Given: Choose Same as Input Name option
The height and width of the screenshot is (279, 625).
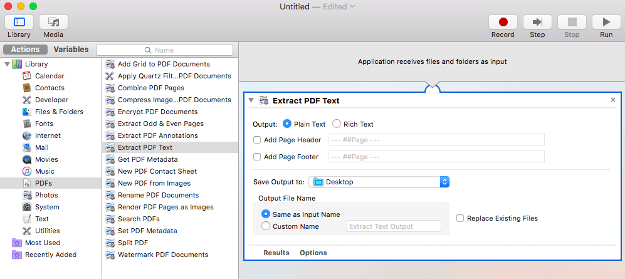Looking at the screenshot, I should coord(266,214).
